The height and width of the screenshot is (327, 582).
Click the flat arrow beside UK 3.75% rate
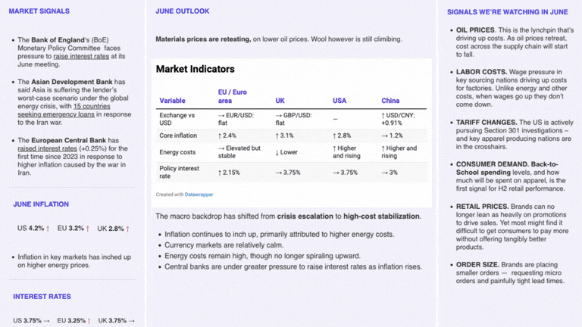(x=131, y=321)
